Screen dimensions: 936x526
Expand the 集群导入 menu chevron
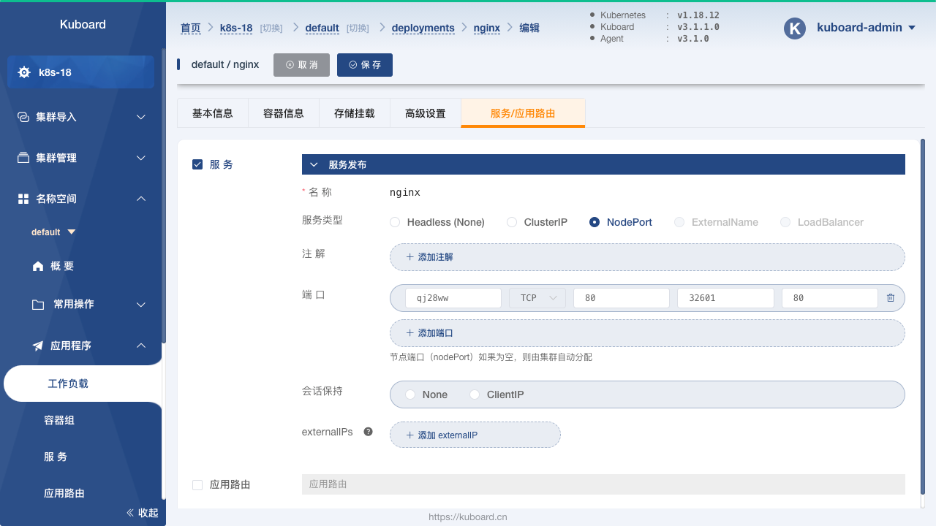point(141,117)
